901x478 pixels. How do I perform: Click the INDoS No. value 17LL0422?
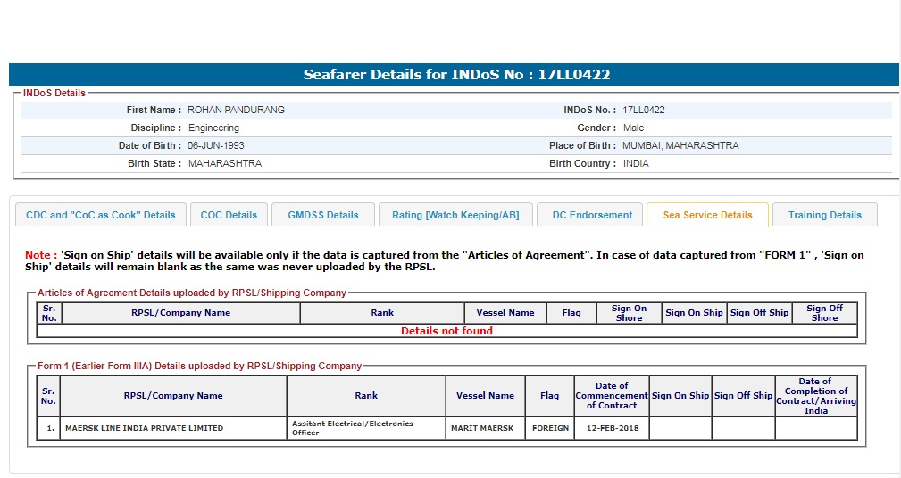pyautogui.click(x=643, y=110)
